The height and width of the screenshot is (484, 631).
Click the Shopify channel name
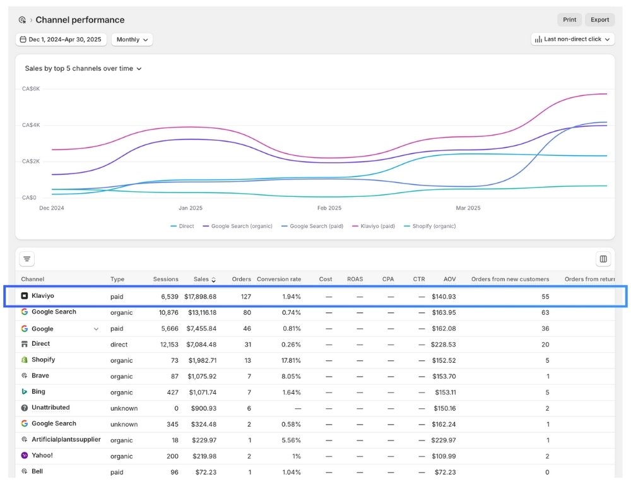tap(43, 360)
